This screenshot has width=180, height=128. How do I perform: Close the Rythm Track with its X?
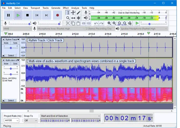(x=3, y=40)
